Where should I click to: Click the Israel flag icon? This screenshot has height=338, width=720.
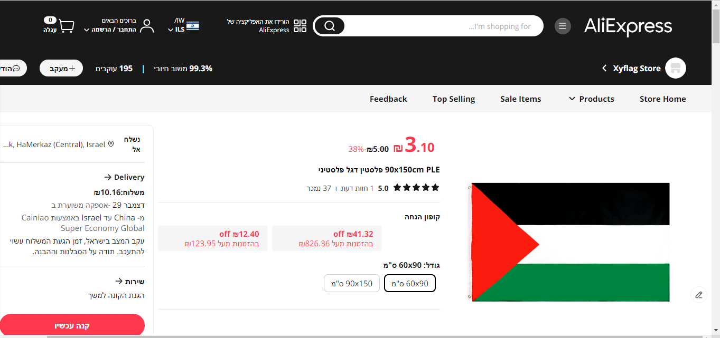tap(192, 25)
